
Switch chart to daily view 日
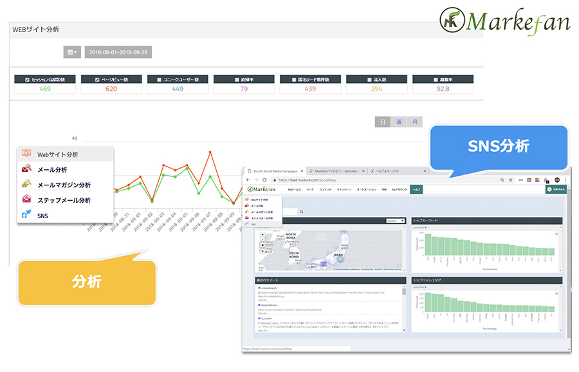click(383, 122)
